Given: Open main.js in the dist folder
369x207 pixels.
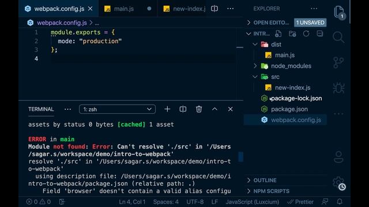Looking at the screenshot, I should pos(285,55).
